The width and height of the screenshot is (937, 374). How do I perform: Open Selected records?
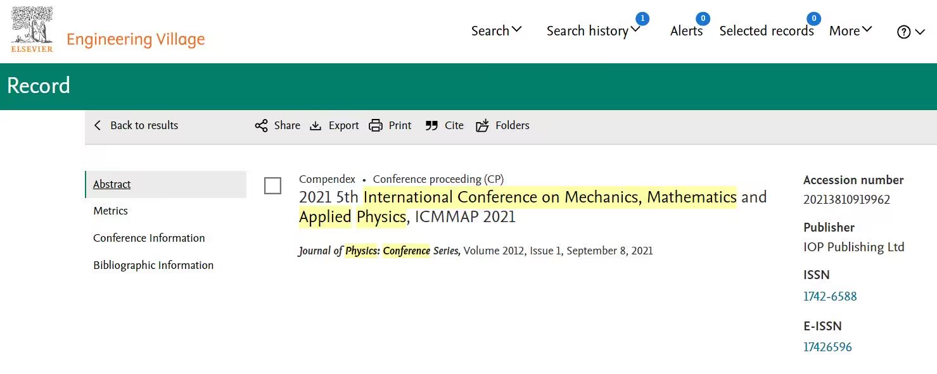tap(767, 31)
